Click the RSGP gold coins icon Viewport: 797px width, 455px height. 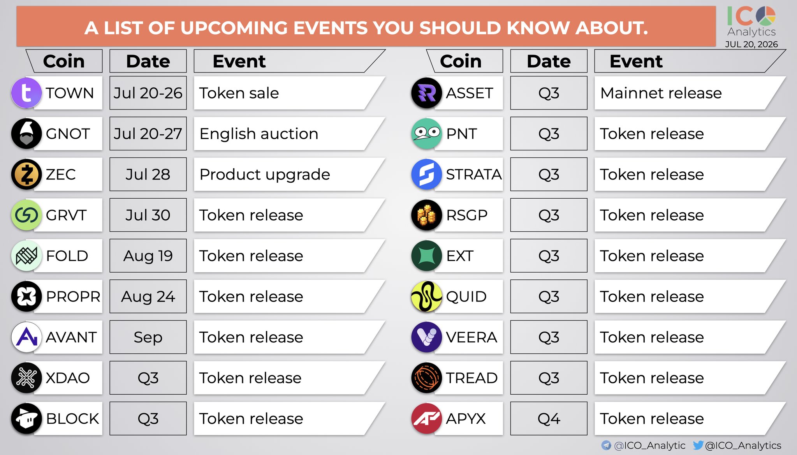coord(427,215)
